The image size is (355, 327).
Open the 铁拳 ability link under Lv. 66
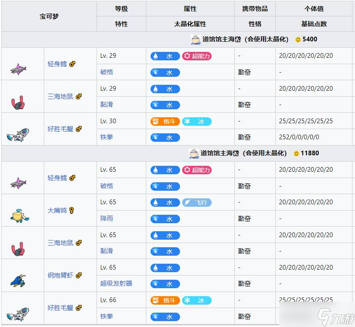[107, 316]
